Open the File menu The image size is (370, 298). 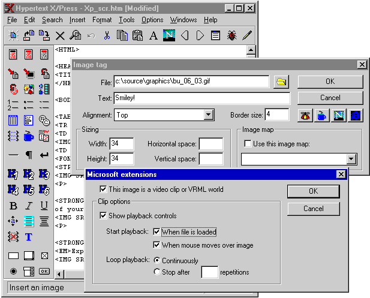(12, 20)
